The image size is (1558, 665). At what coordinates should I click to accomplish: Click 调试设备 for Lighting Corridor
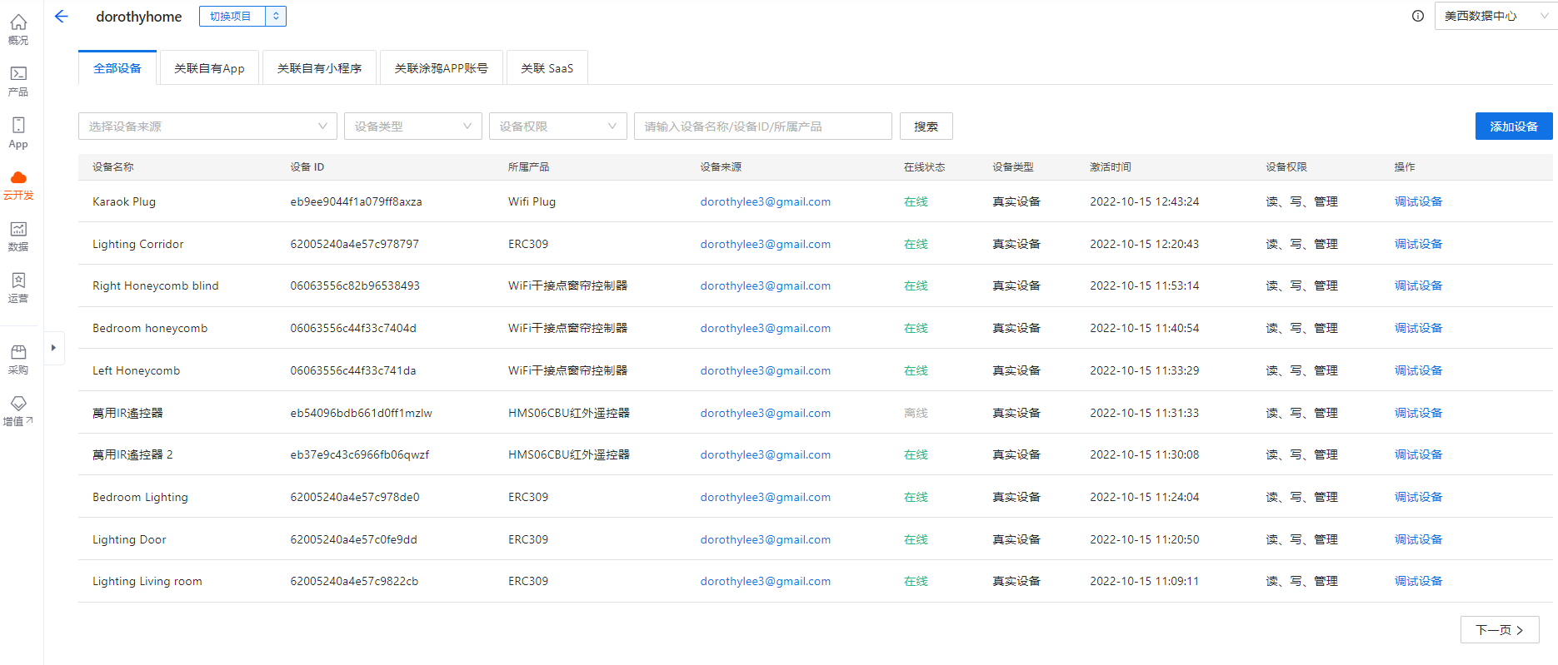pyautogui.click(x=1418, y=244)
